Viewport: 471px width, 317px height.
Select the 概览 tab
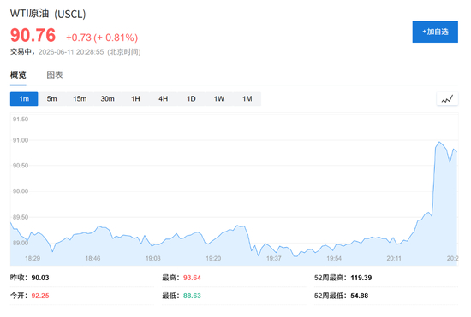18,74
